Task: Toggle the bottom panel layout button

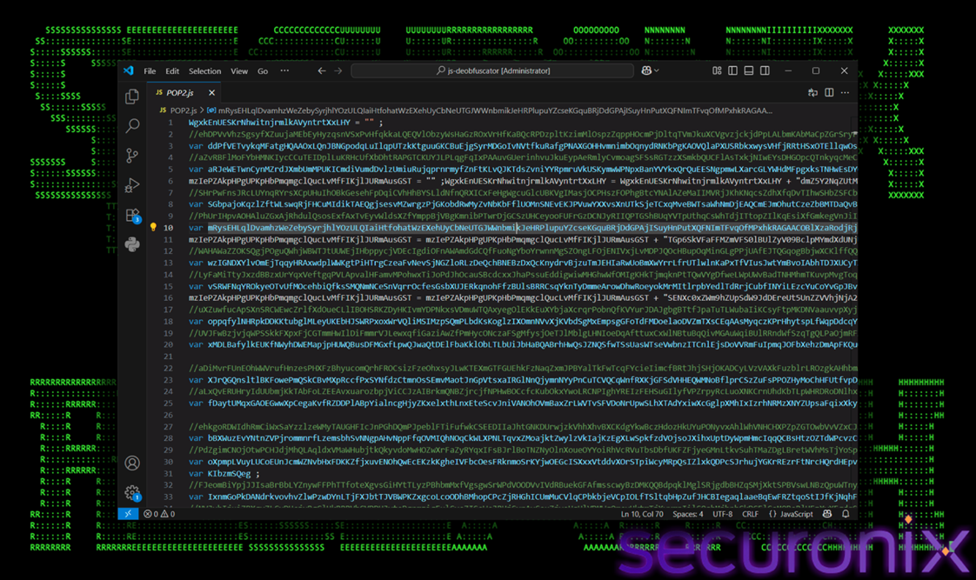Action: click(x=748, y=71)
